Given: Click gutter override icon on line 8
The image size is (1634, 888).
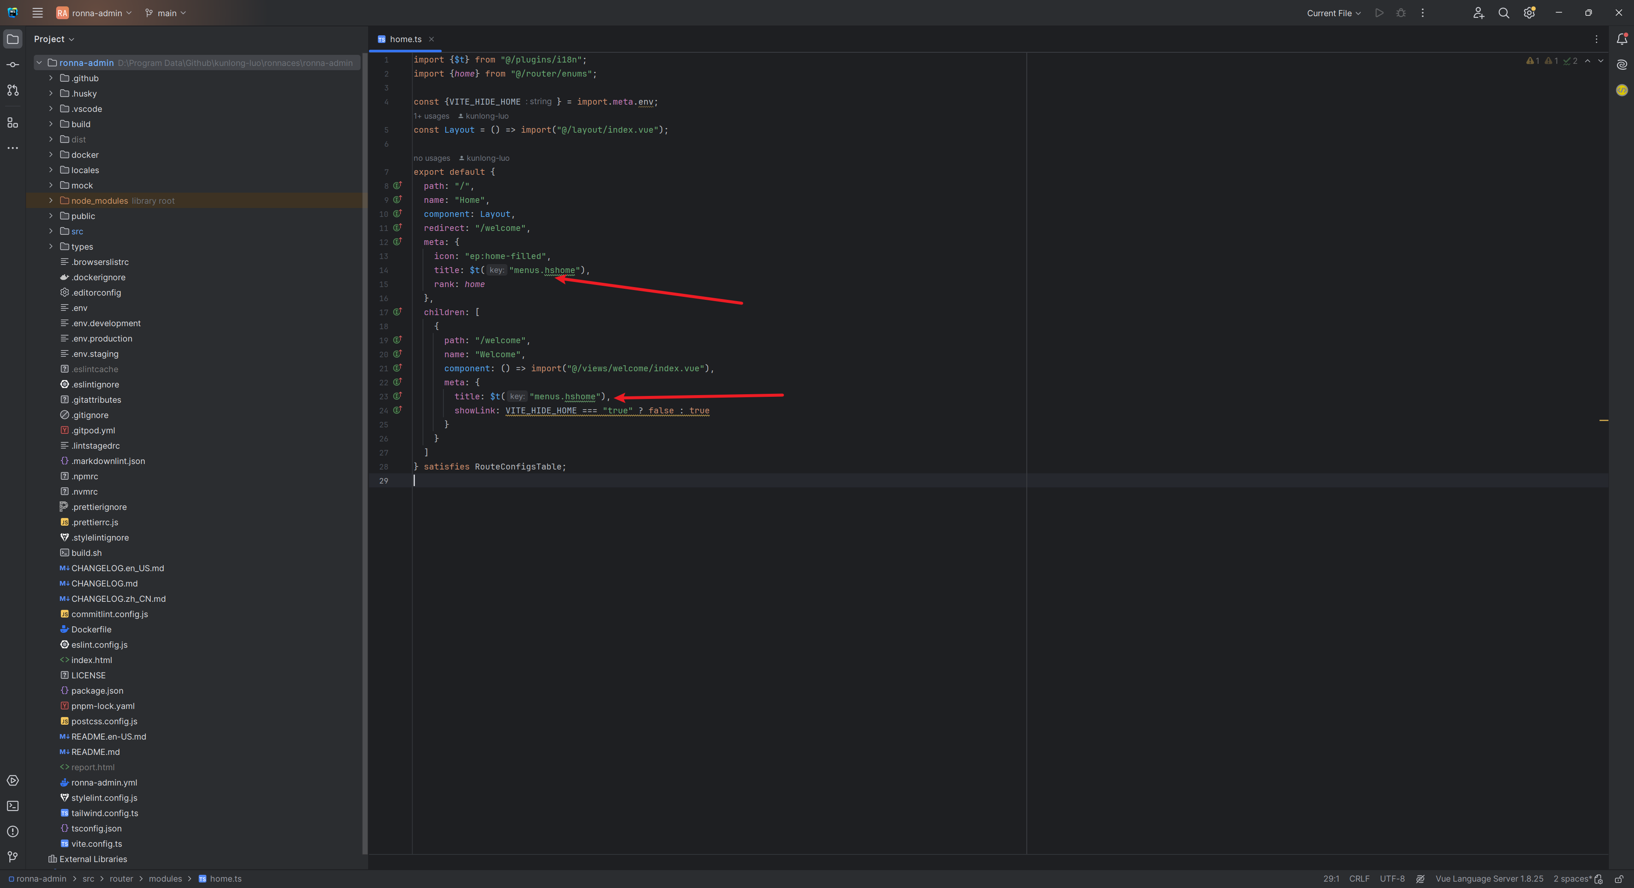Looking at the screenshot, I should (x=398, y=186).
